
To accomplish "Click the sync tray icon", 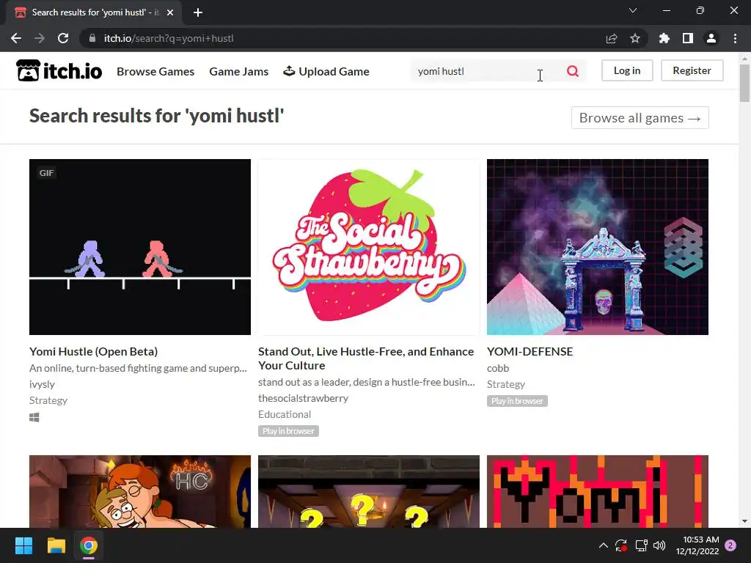I will [x=621, y=545].
